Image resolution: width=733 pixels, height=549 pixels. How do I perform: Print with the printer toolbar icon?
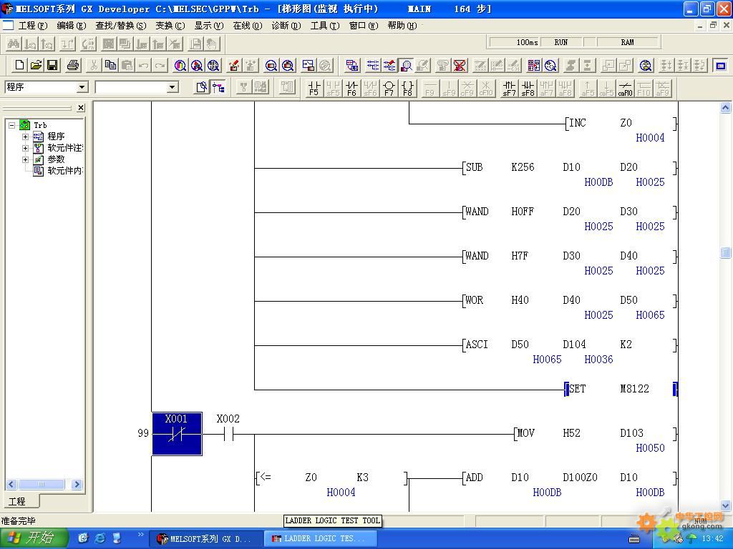[x=72, y=65]
